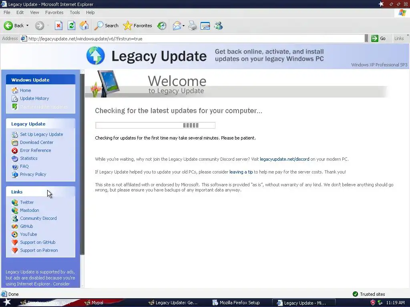Expand the Mail dropdown arrow
This screenshot has width=410, height=307.
click(183, 26)
